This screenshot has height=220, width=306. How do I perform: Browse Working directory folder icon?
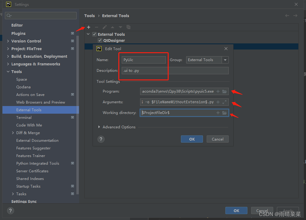click(x=224, y=113)
